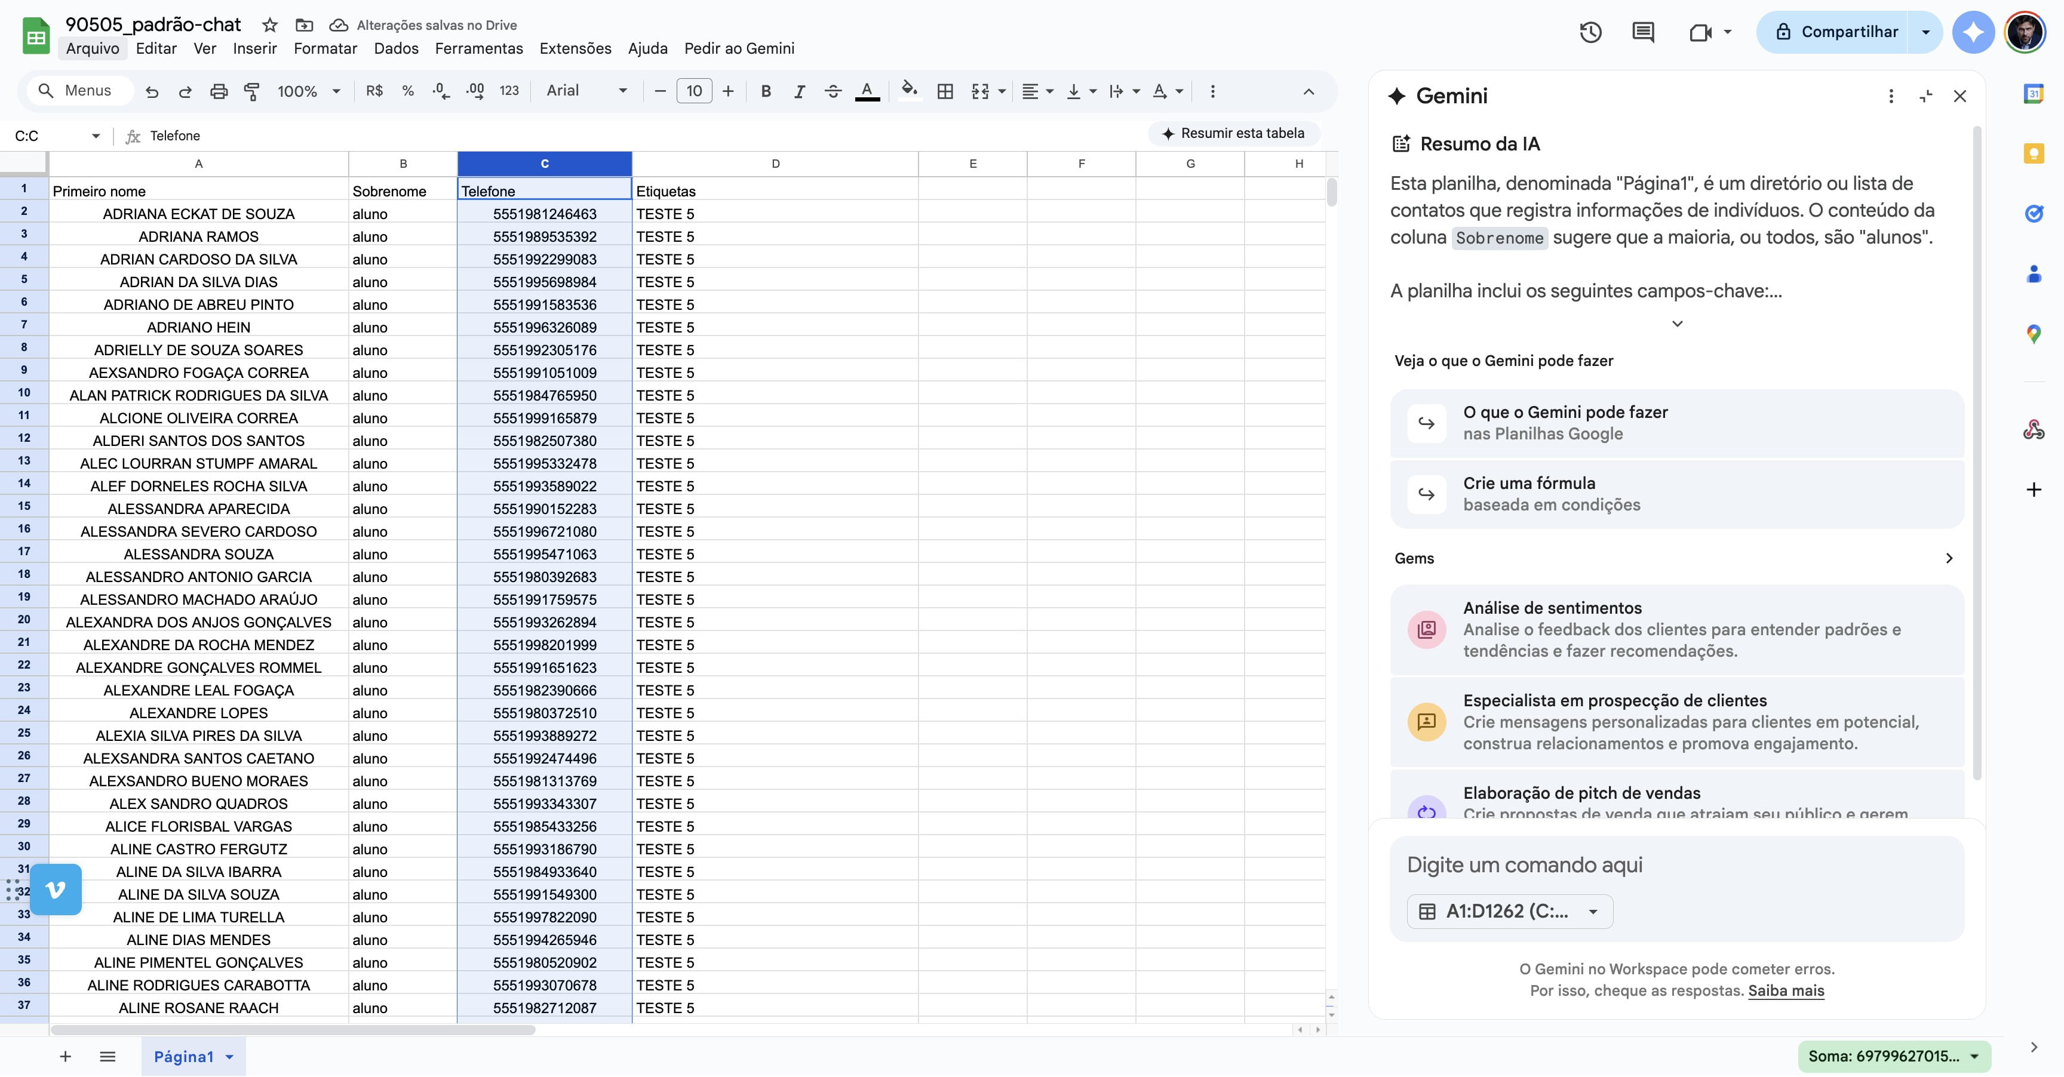Collapse the Gemini panel icon
Screen dimensions: 2064x1077
(1926, 96)
